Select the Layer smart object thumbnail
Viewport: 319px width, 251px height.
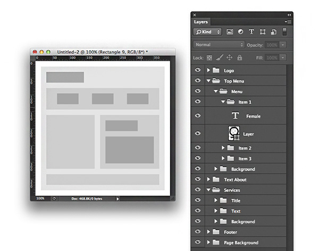point(234,133)
